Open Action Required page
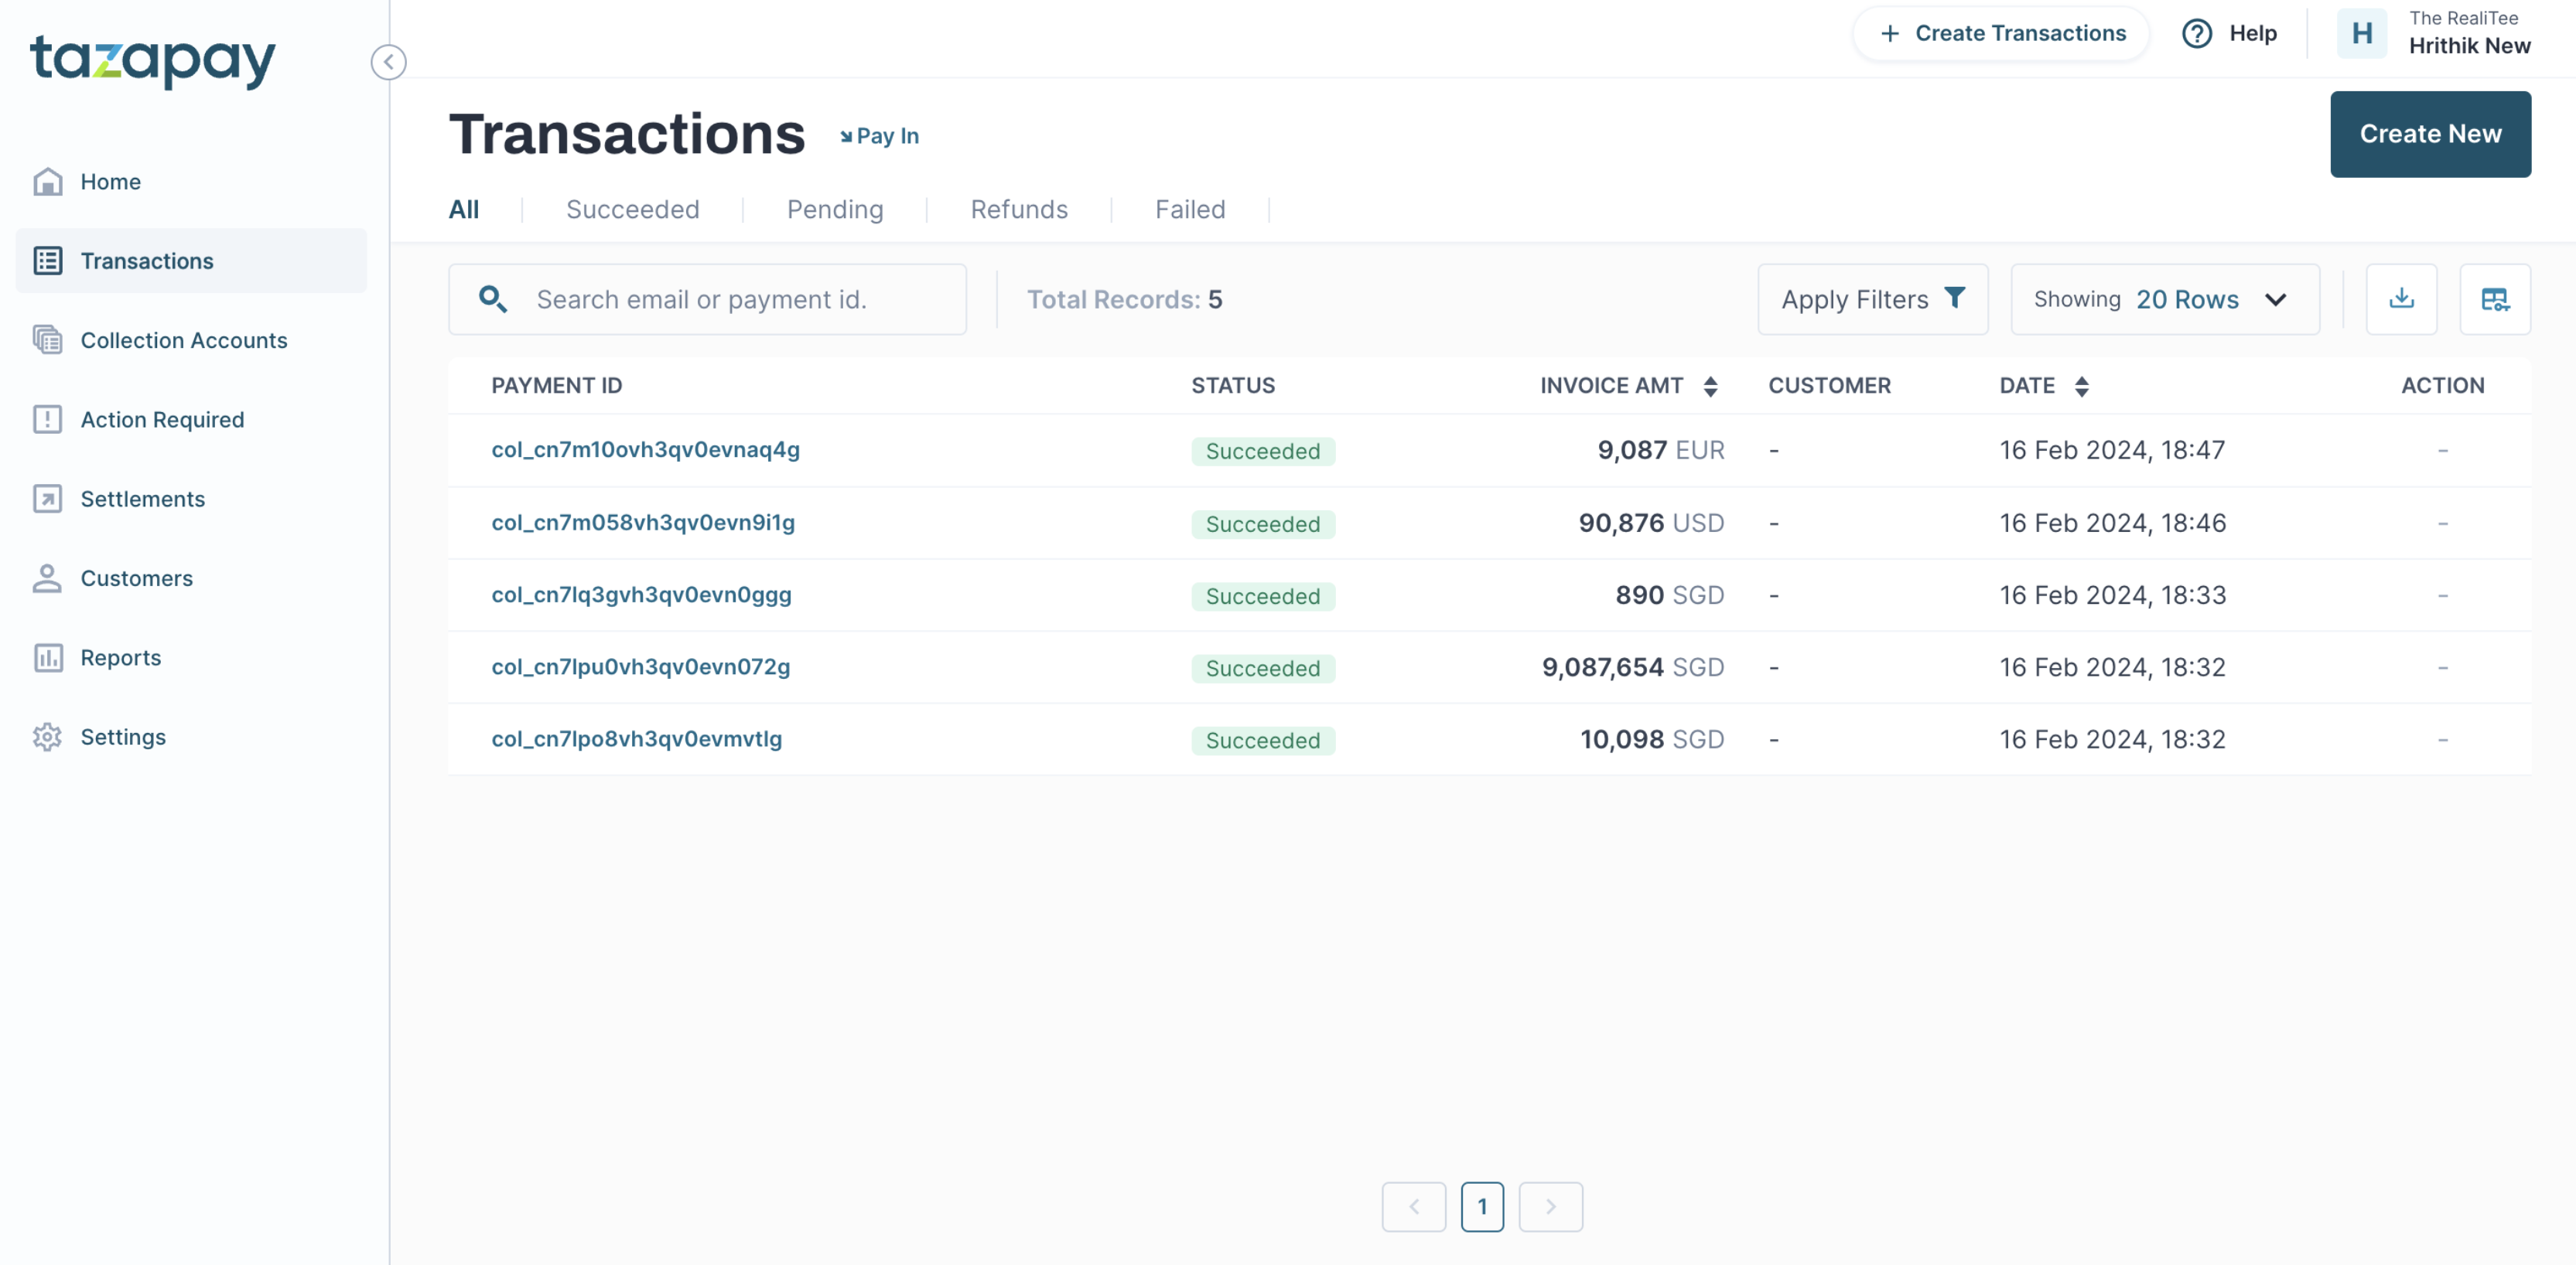This screenshot has width=2576, height=1265. (x=162, y=420)
